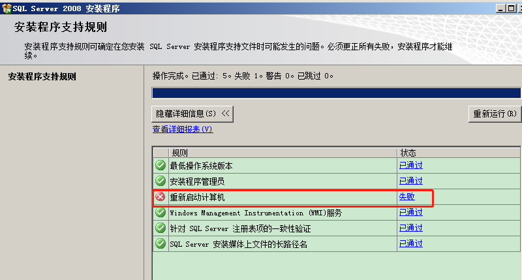Click the operation progress bar

coord(336,93)
